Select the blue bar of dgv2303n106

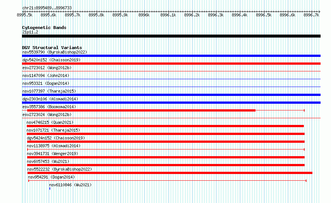(x=171, y=103)
